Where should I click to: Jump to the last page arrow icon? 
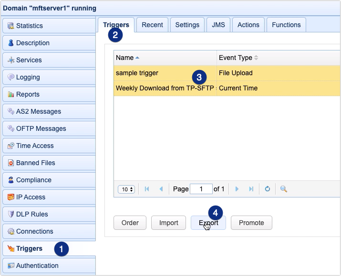tap(251, 189)
